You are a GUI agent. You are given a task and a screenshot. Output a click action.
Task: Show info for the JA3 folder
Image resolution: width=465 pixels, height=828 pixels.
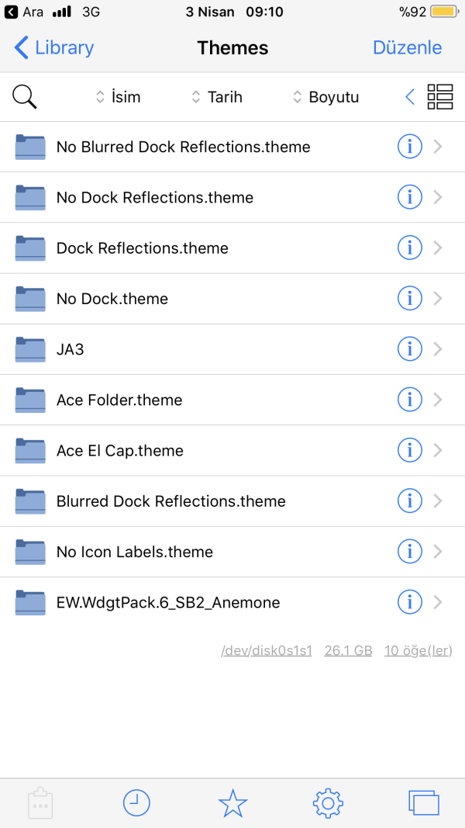(x=409, y=349)
